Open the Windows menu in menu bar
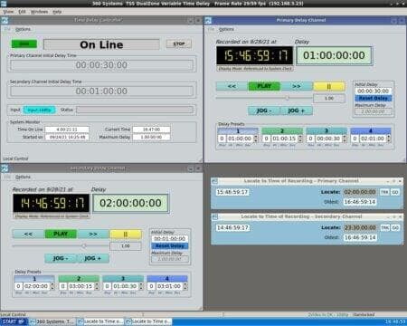407x326 pixels. coord(39,12)
